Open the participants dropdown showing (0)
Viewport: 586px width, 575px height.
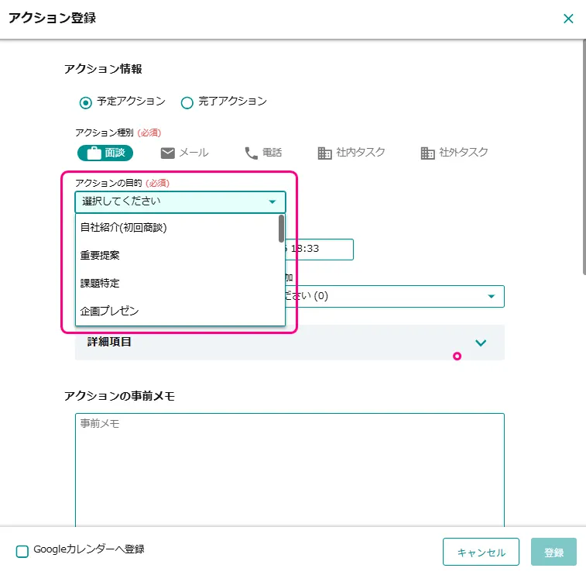(x=491, y=296)
